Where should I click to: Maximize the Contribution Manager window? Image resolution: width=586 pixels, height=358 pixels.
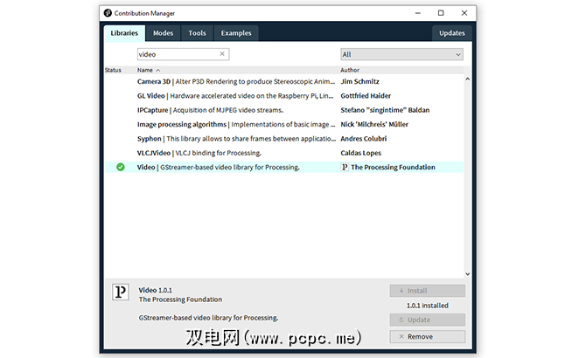point(441,13)
